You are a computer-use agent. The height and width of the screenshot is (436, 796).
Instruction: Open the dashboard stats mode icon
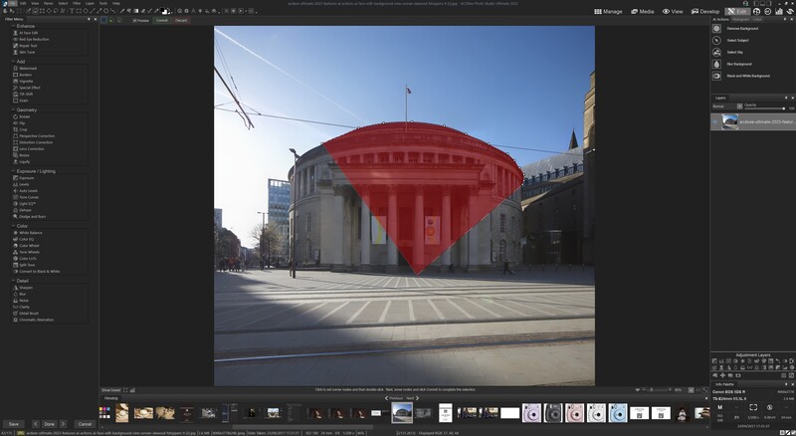(x=779, y=11)
